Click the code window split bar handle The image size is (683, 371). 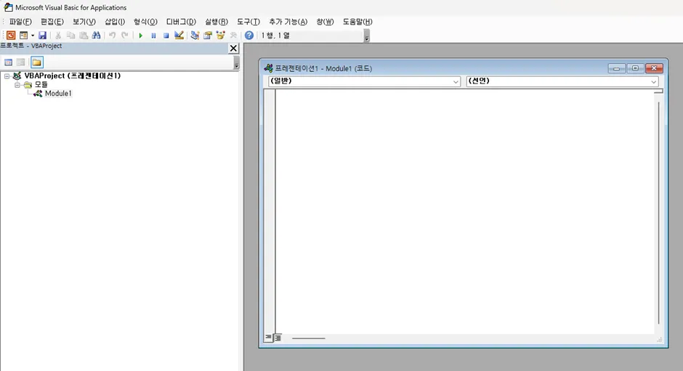(658, 91)
